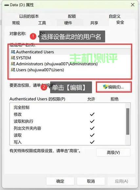
Task: Select the Authenticated Users group icon
Action: [x=13, y=52]
